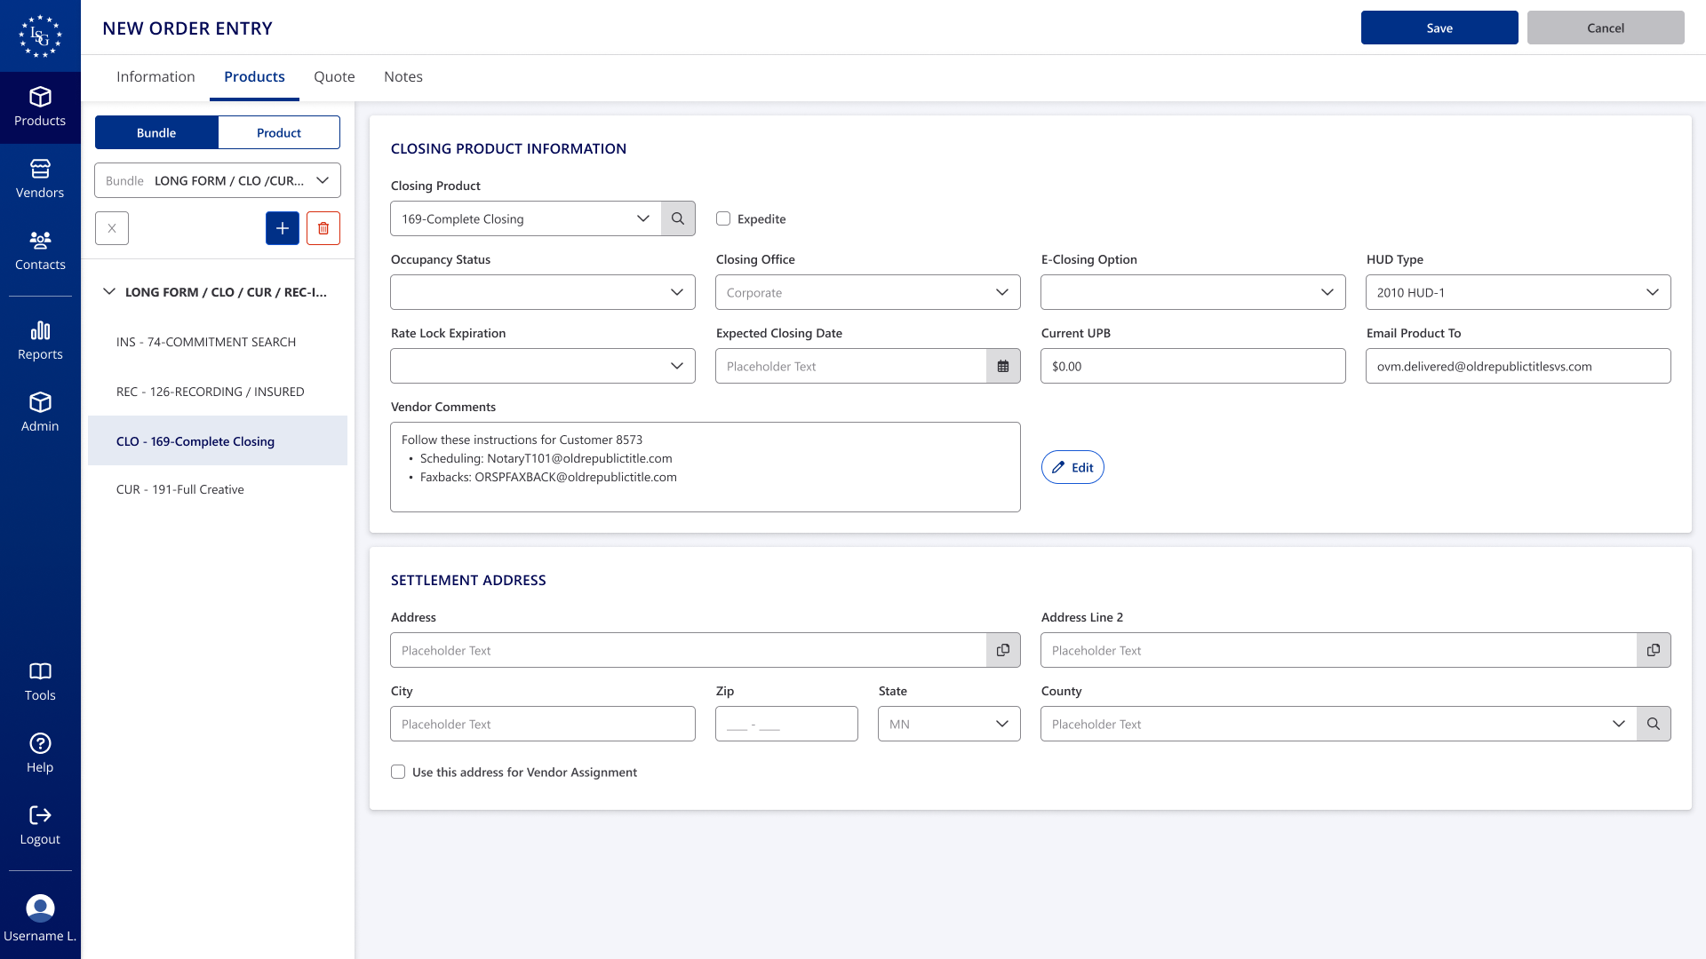Image resolution: width=1706 pixels, height=959 pixels.
Task: Check Use this address for Vendor Assignment
Action: [x=398, y=772]
